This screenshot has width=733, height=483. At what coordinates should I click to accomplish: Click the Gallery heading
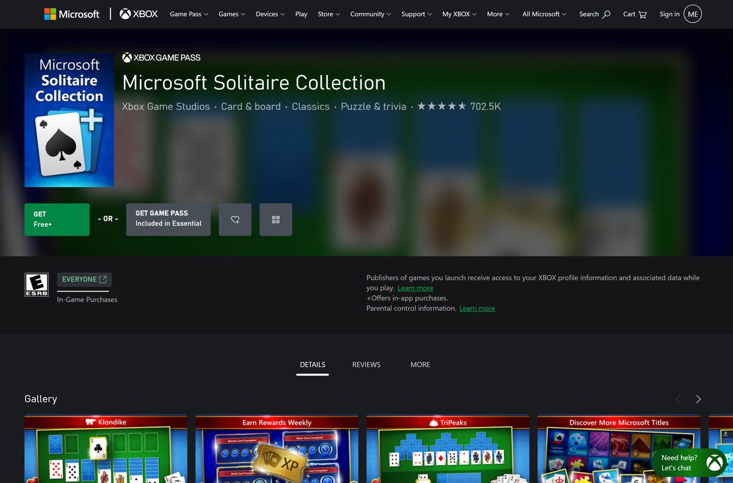[41, 399]
